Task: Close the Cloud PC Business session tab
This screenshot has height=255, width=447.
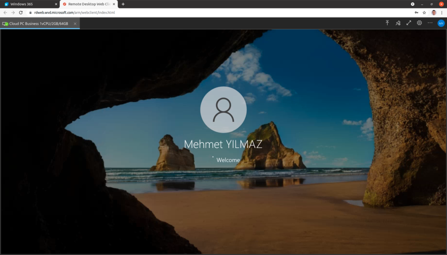Action: coord(75,24)
